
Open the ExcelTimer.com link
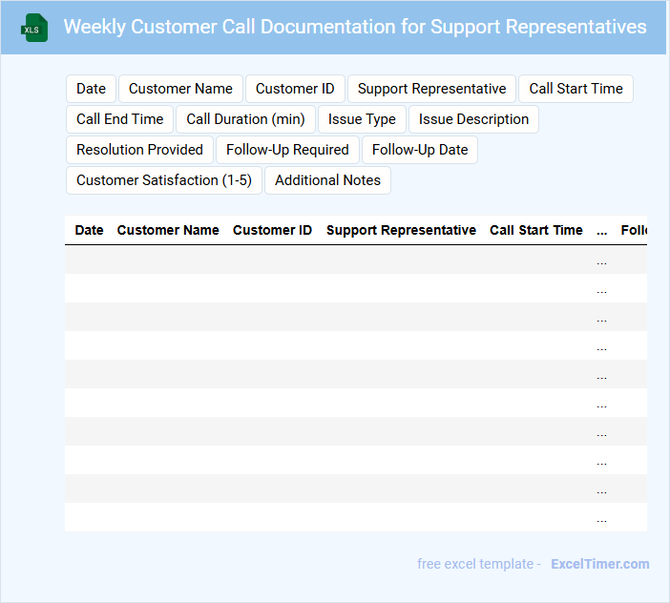(600, 564)
